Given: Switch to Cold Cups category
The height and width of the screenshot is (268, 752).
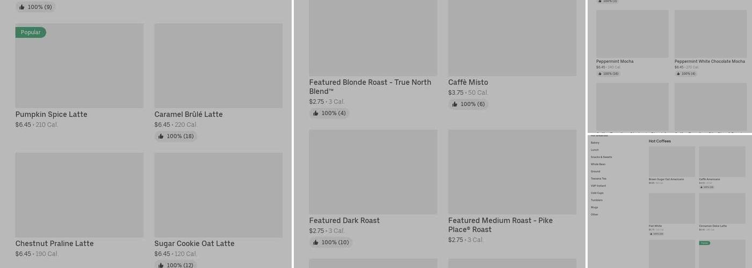Looking at the screenshot, I should pos(597,193).
